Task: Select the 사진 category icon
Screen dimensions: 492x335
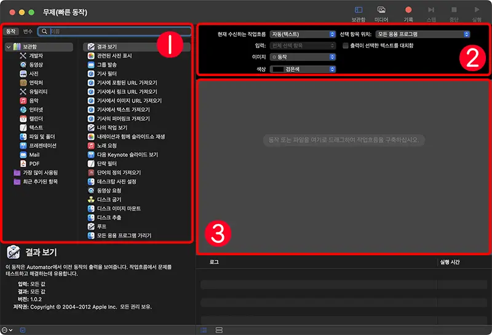Action: click(23, 74)
